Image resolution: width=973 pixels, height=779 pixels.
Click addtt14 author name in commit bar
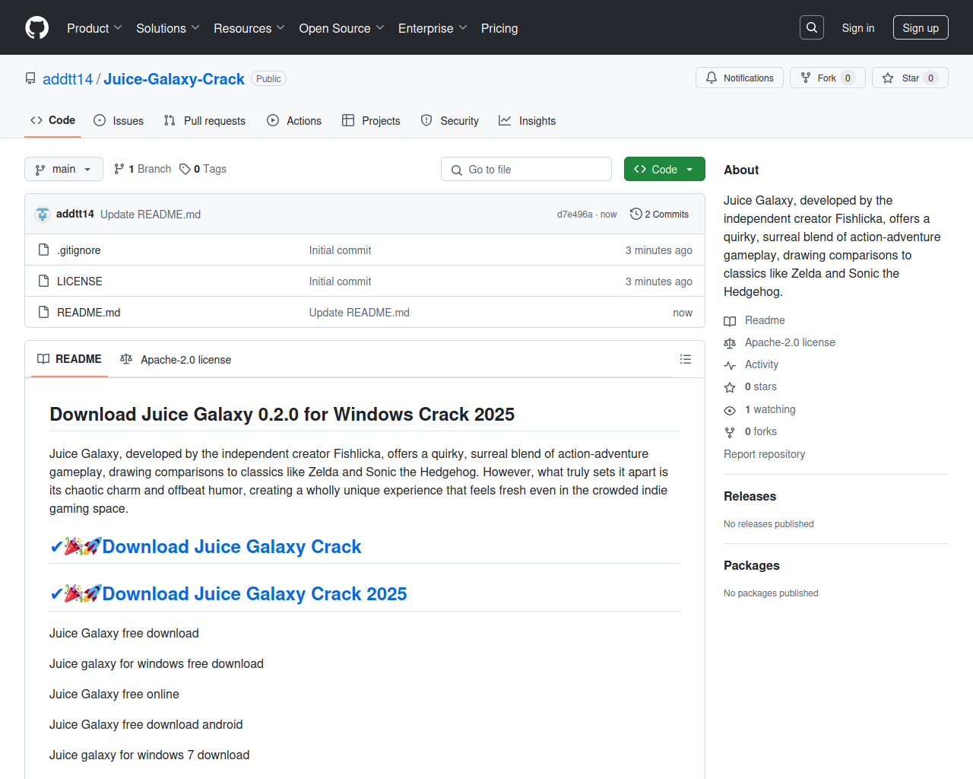tap(75, 214)
